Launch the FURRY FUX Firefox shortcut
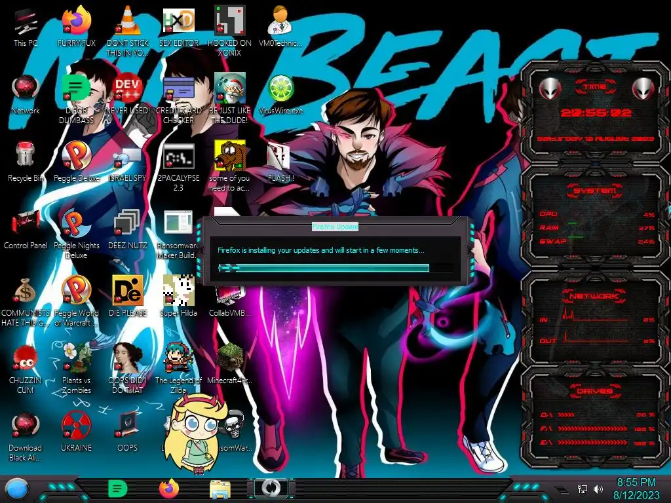The image size is (671, 503). click(76, 22)
